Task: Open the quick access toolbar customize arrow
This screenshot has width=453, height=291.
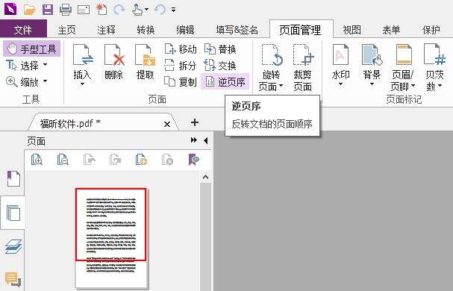Action: (x=173, y=10)
